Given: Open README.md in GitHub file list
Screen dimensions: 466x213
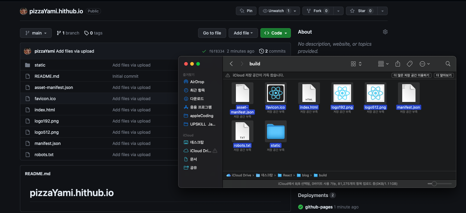Looking at the screenshot, I should point(47,76).
